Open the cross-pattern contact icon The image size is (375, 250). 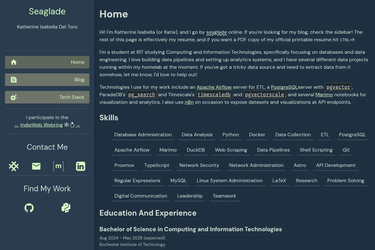(x=14, y=166)
